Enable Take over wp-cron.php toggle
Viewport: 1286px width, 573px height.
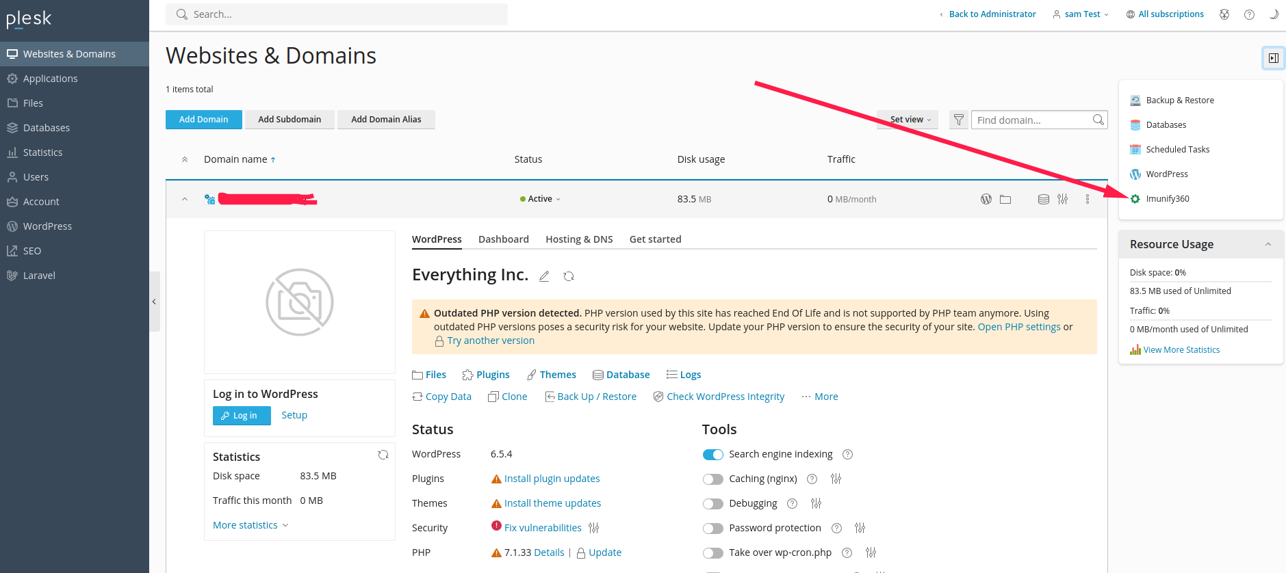[x=713, y=553]
